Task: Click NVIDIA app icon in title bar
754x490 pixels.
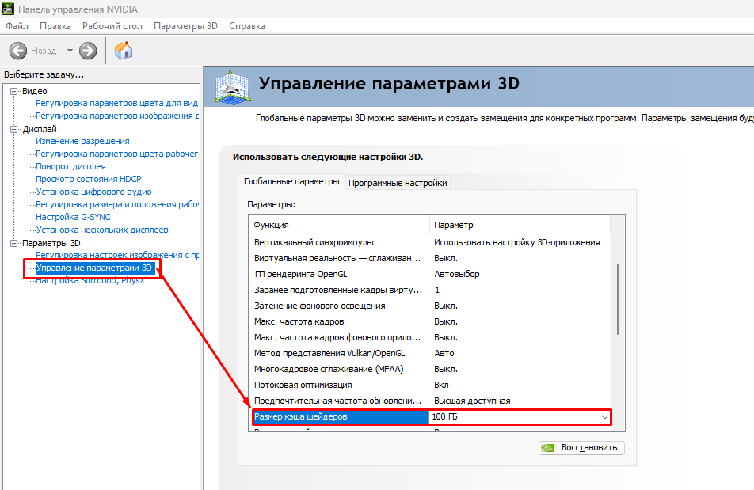Action: pos(8,8)
